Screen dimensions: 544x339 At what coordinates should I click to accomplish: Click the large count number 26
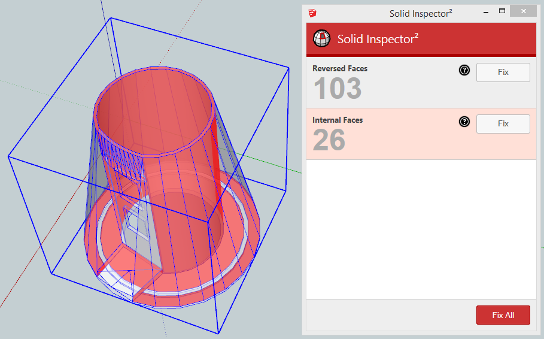(x=329, y=140)
